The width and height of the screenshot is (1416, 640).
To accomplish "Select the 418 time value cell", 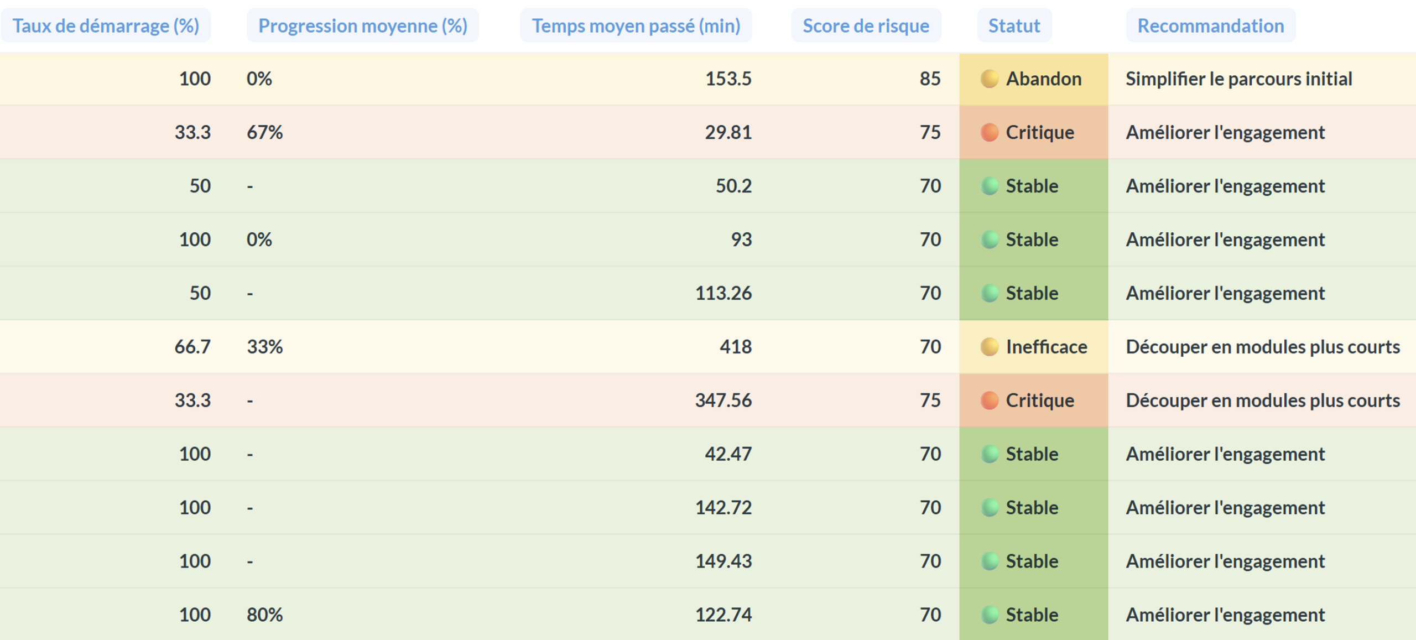I will coord(735,347).
